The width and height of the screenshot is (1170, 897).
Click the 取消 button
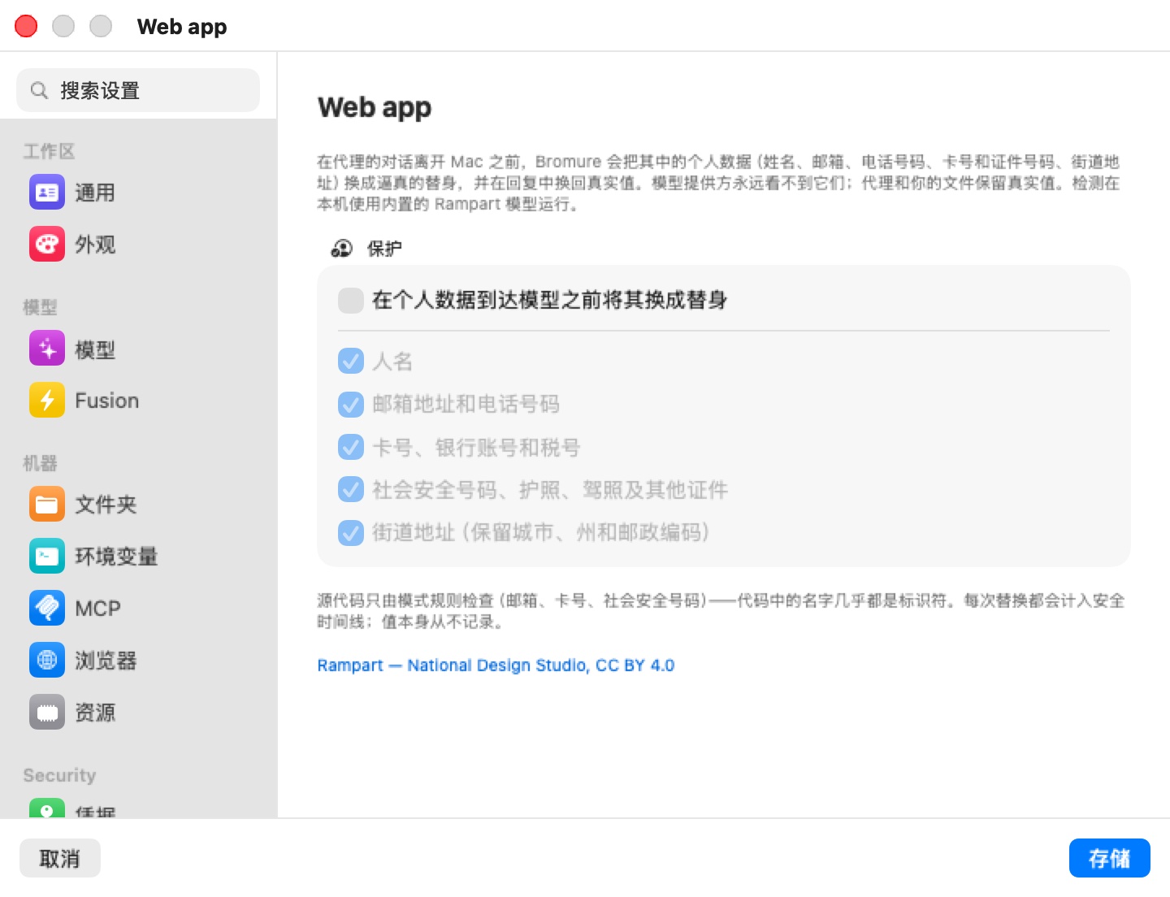pyautogui.click(x=60, y=858)
